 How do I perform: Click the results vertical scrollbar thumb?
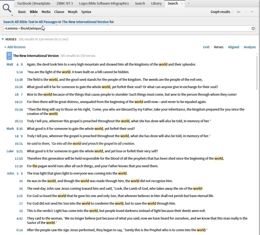pyautogui.click(x=257, y=73)
